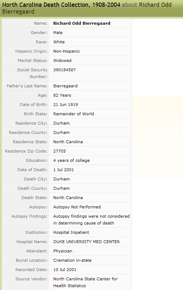Click the Recorded Date value 10 Jul 2001
This screenshot has height=290, width=183.
[65, 270]
